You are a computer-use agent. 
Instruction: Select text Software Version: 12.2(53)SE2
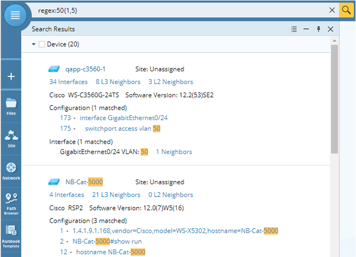169,95
